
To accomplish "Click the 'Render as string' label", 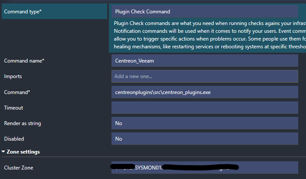I will pos(22,123).
